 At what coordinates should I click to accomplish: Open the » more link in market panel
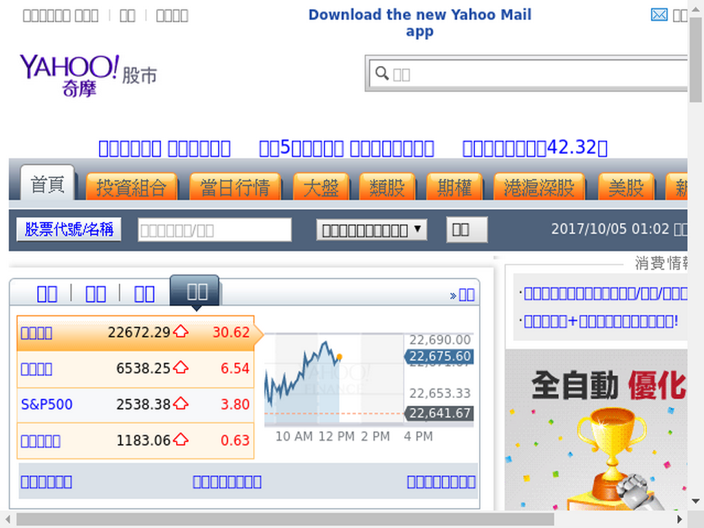(x=462, y=295)
